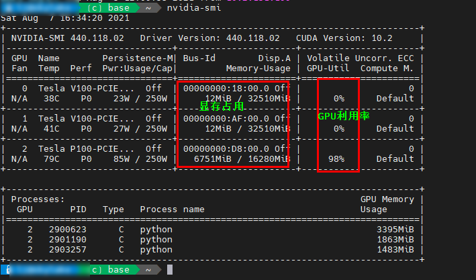Click the 'Tesla P100-PCIE...' GPU name
The width and height of the screenshot is (476, 280).
coord(86,149)
